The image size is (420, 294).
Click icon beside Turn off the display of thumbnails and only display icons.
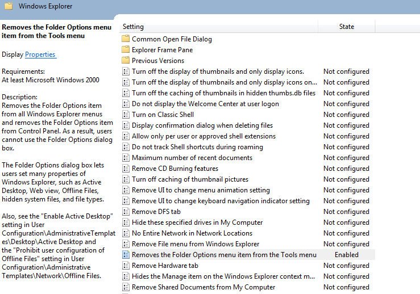point(126,72)
